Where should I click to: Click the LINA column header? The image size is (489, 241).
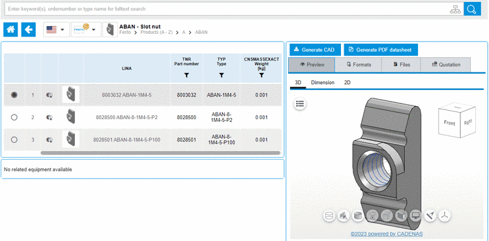[x=126, y=68]
